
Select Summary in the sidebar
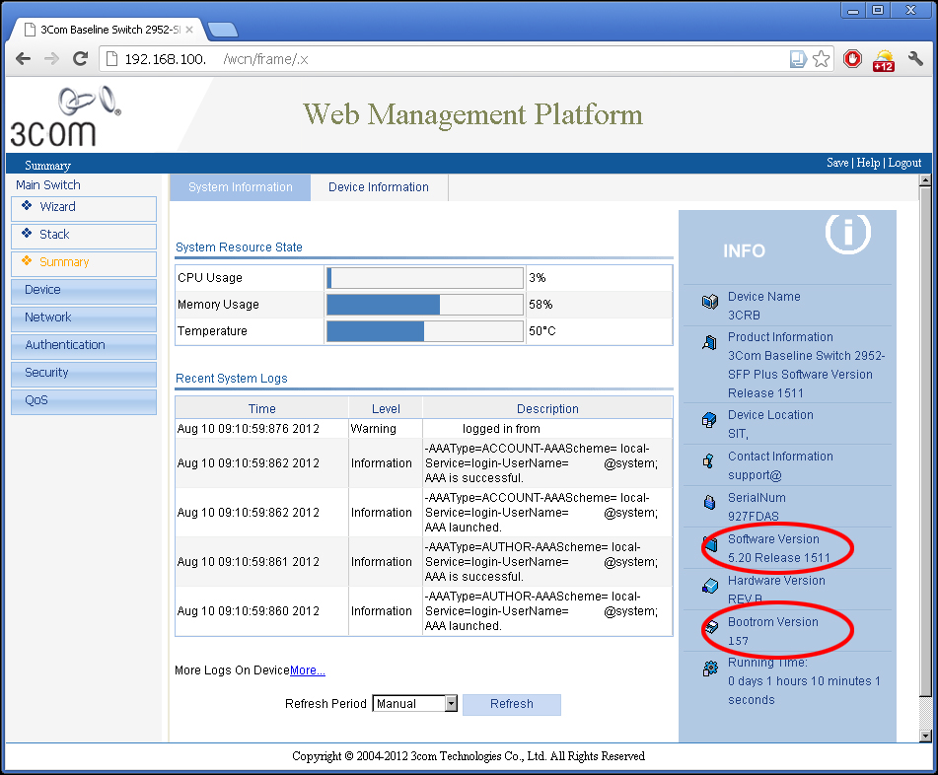pyautogui.click(x=84, y=263)
